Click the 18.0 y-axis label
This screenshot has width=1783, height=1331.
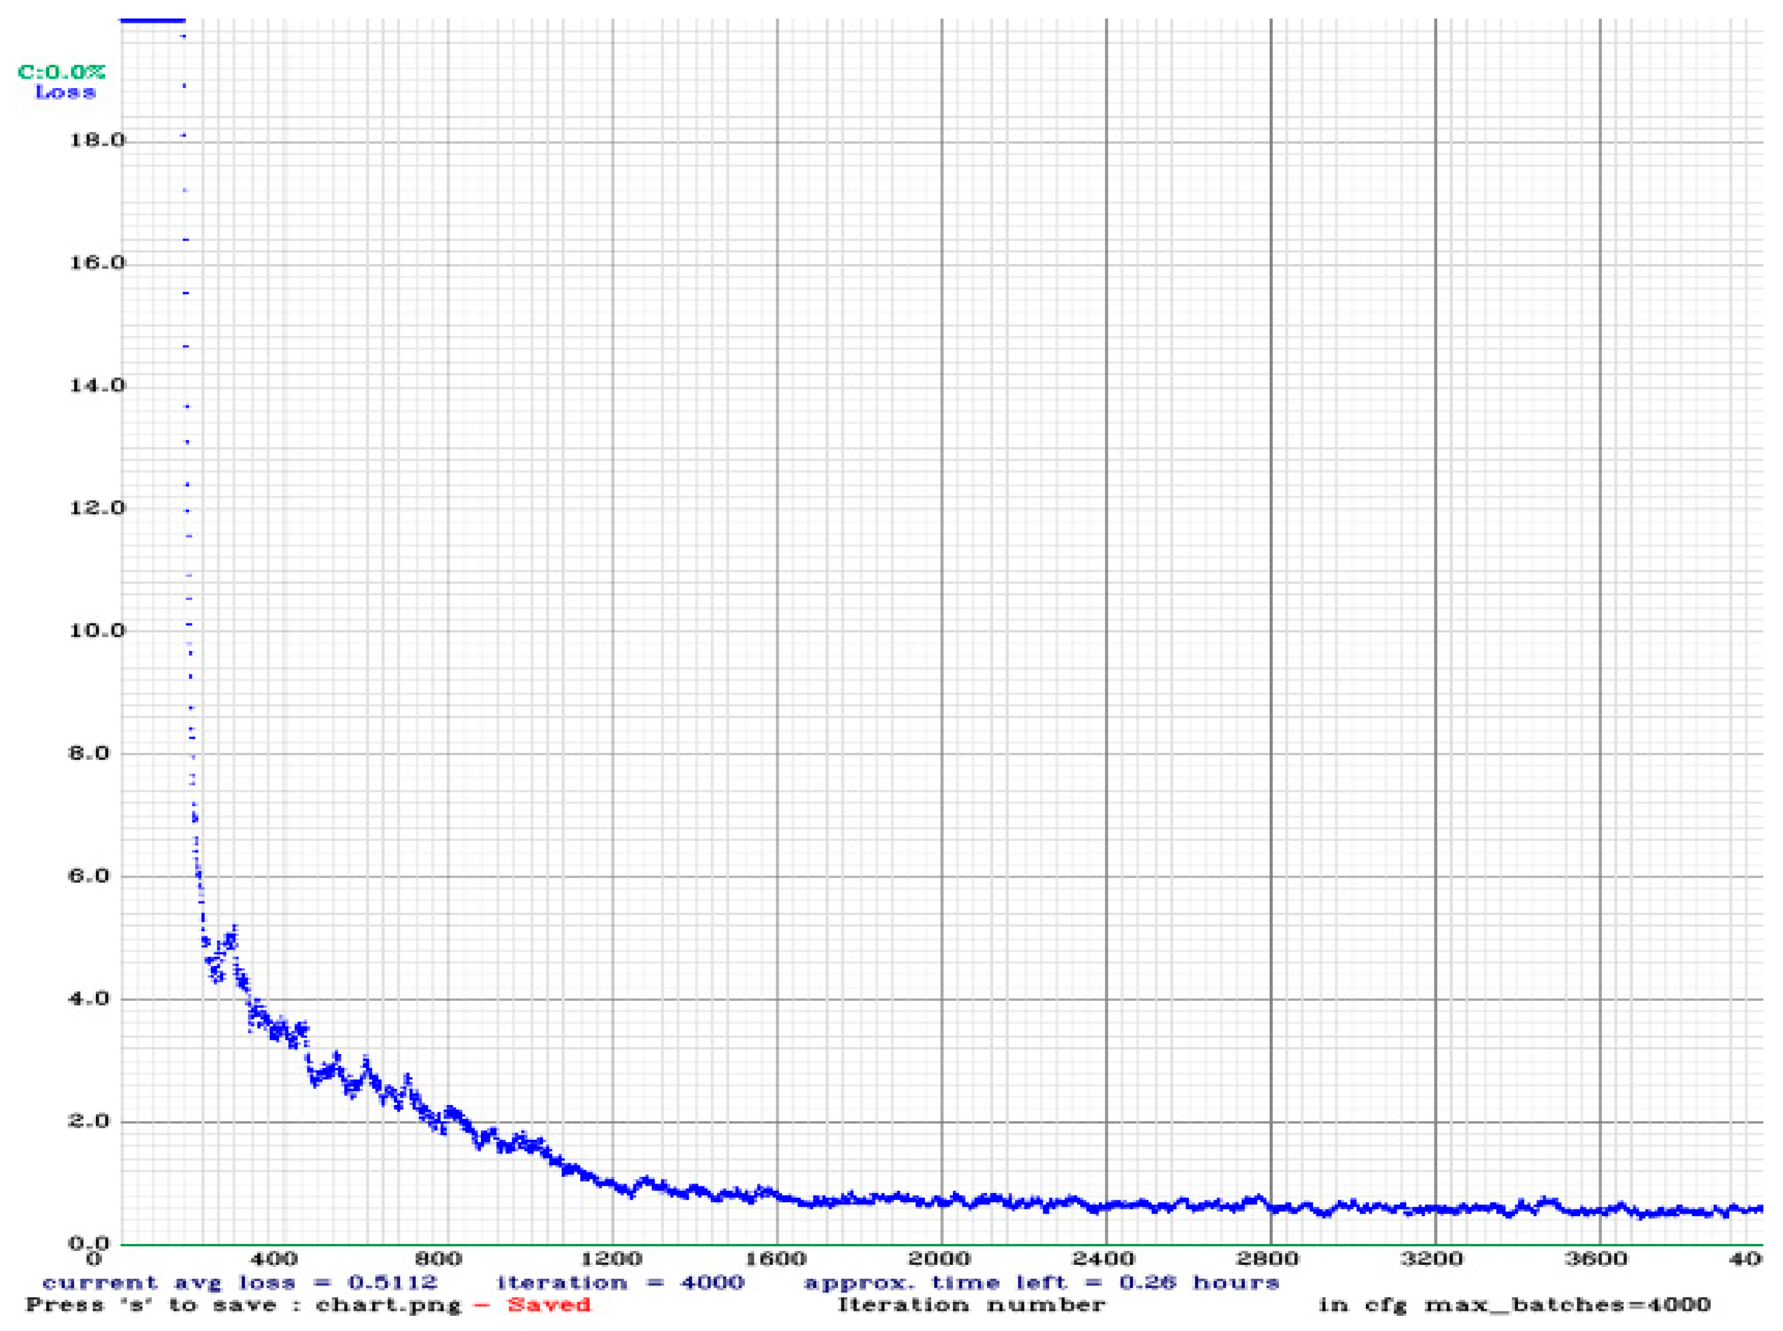click(96, 140)
